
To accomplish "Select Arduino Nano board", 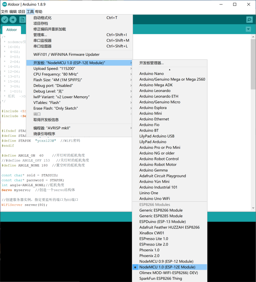I will click(x=170, y=74).
